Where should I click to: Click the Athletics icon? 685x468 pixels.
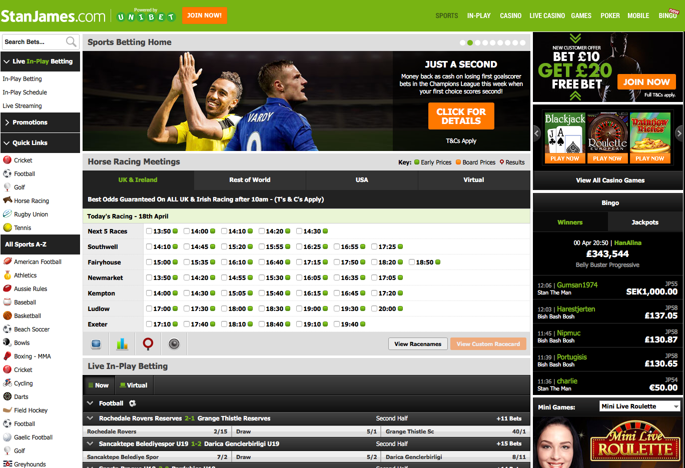(7, 275)
